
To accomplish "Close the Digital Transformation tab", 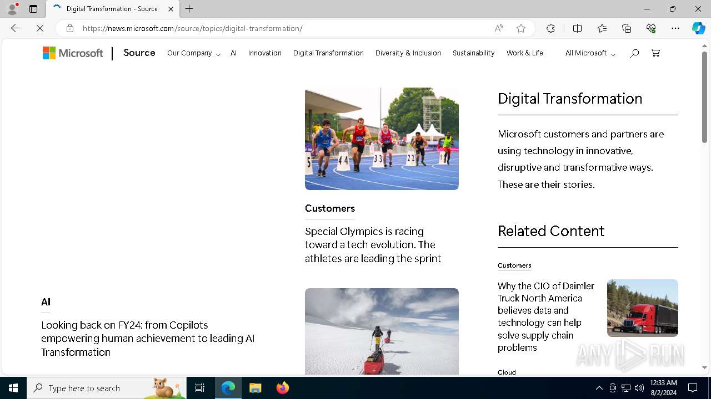I will (171, 9).
